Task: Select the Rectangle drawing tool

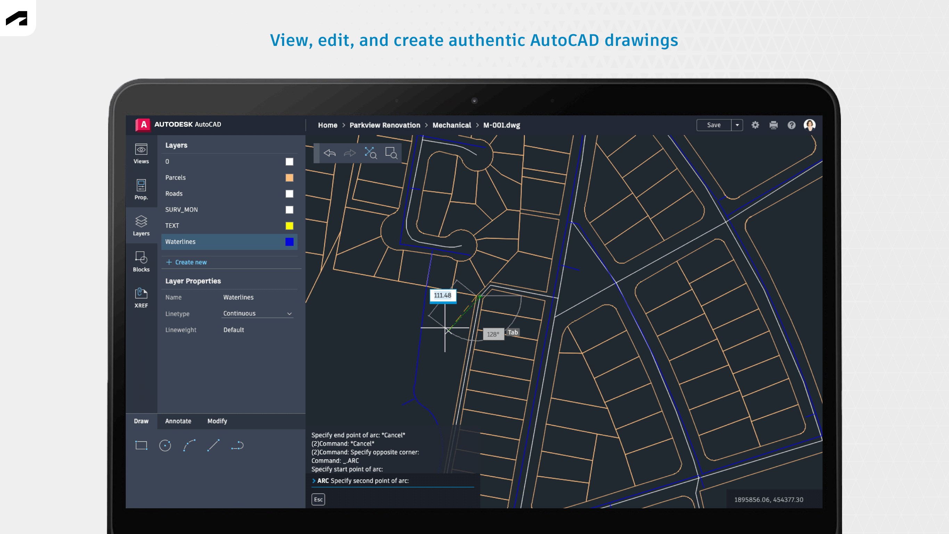Action: [141, 445]
